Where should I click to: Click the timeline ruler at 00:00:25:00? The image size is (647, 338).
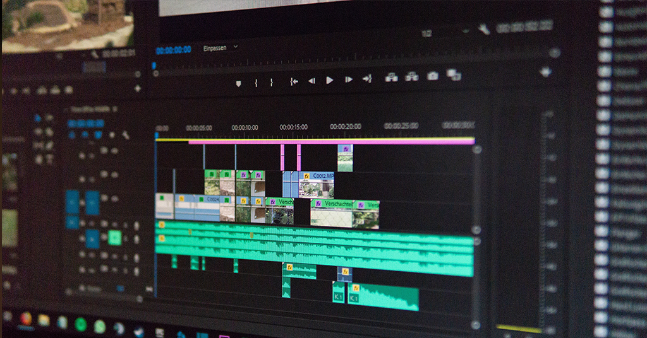point(401,125)
